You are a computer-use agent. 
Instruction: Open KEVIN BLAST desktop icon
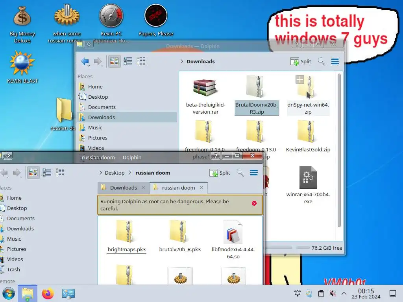22,67
